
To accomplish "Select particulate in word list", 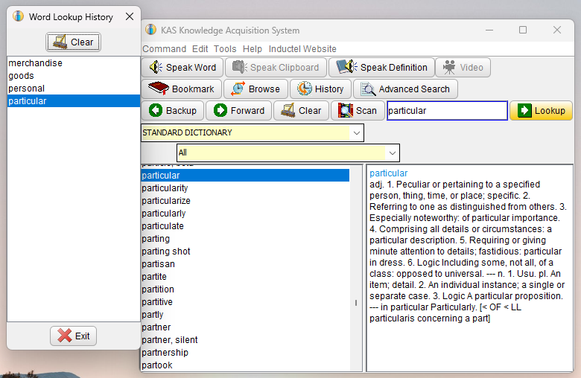I will click(245, 226).
